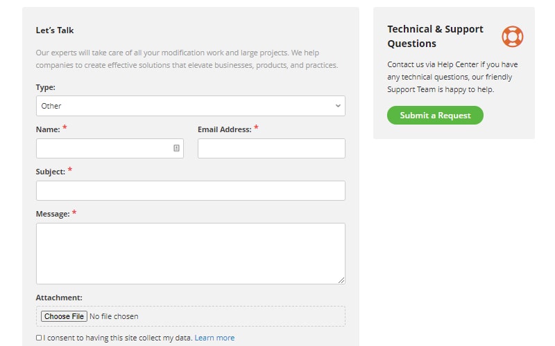Screen dimensions: 555x346
Task: Focus the Name input field
Action: tap(110, 148)
